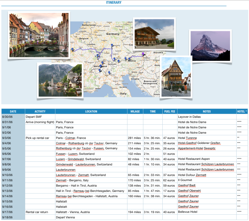This screenshot has height=221, width=249.
Task: Select Rothenburg ob der Tauber - Fussen location
Action: tap(91, 148)
